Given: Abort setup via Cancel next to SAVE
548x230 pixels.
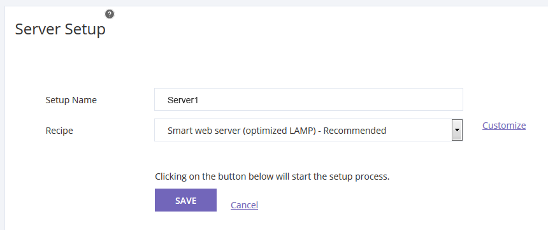Looking at the screenshot, I should [x=244, y=205].
